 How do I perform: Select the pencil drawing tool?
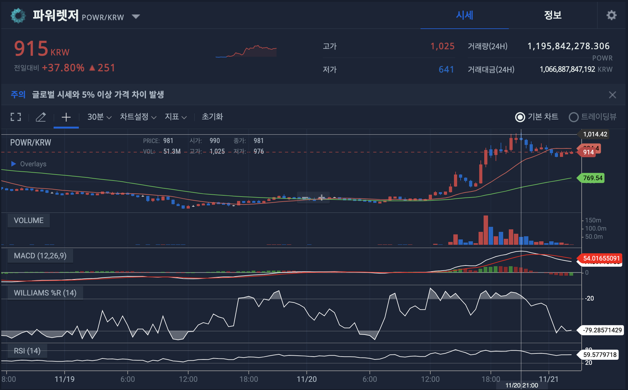point(41,117)
